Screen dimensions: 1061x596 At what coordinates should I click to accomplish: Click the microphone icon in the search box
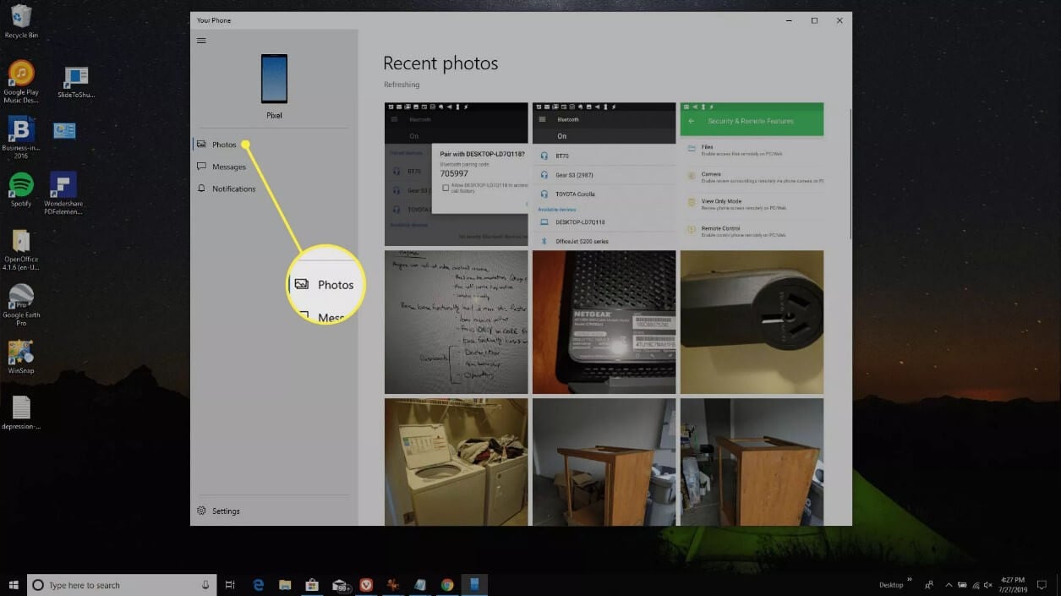coord(205,585)
